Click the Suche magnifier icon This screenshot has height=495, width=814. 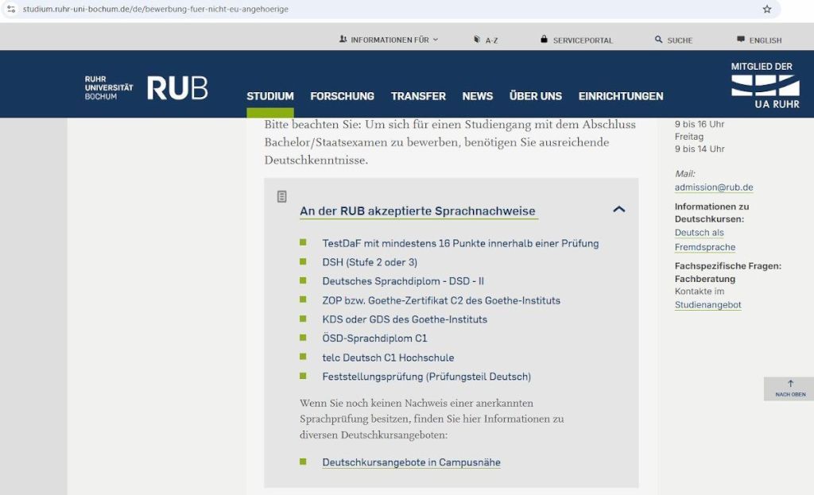point(659,40)
